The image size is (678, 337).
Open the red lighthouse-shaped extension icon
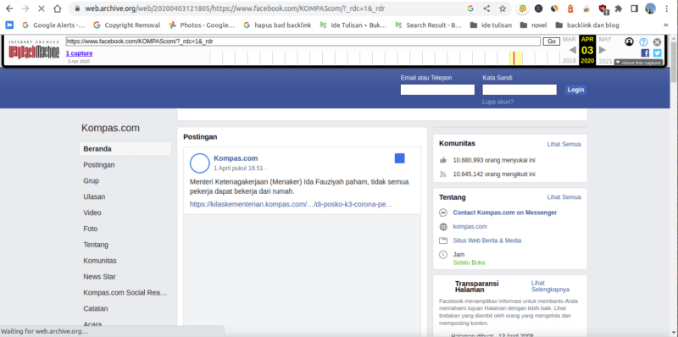click(570, 8)
